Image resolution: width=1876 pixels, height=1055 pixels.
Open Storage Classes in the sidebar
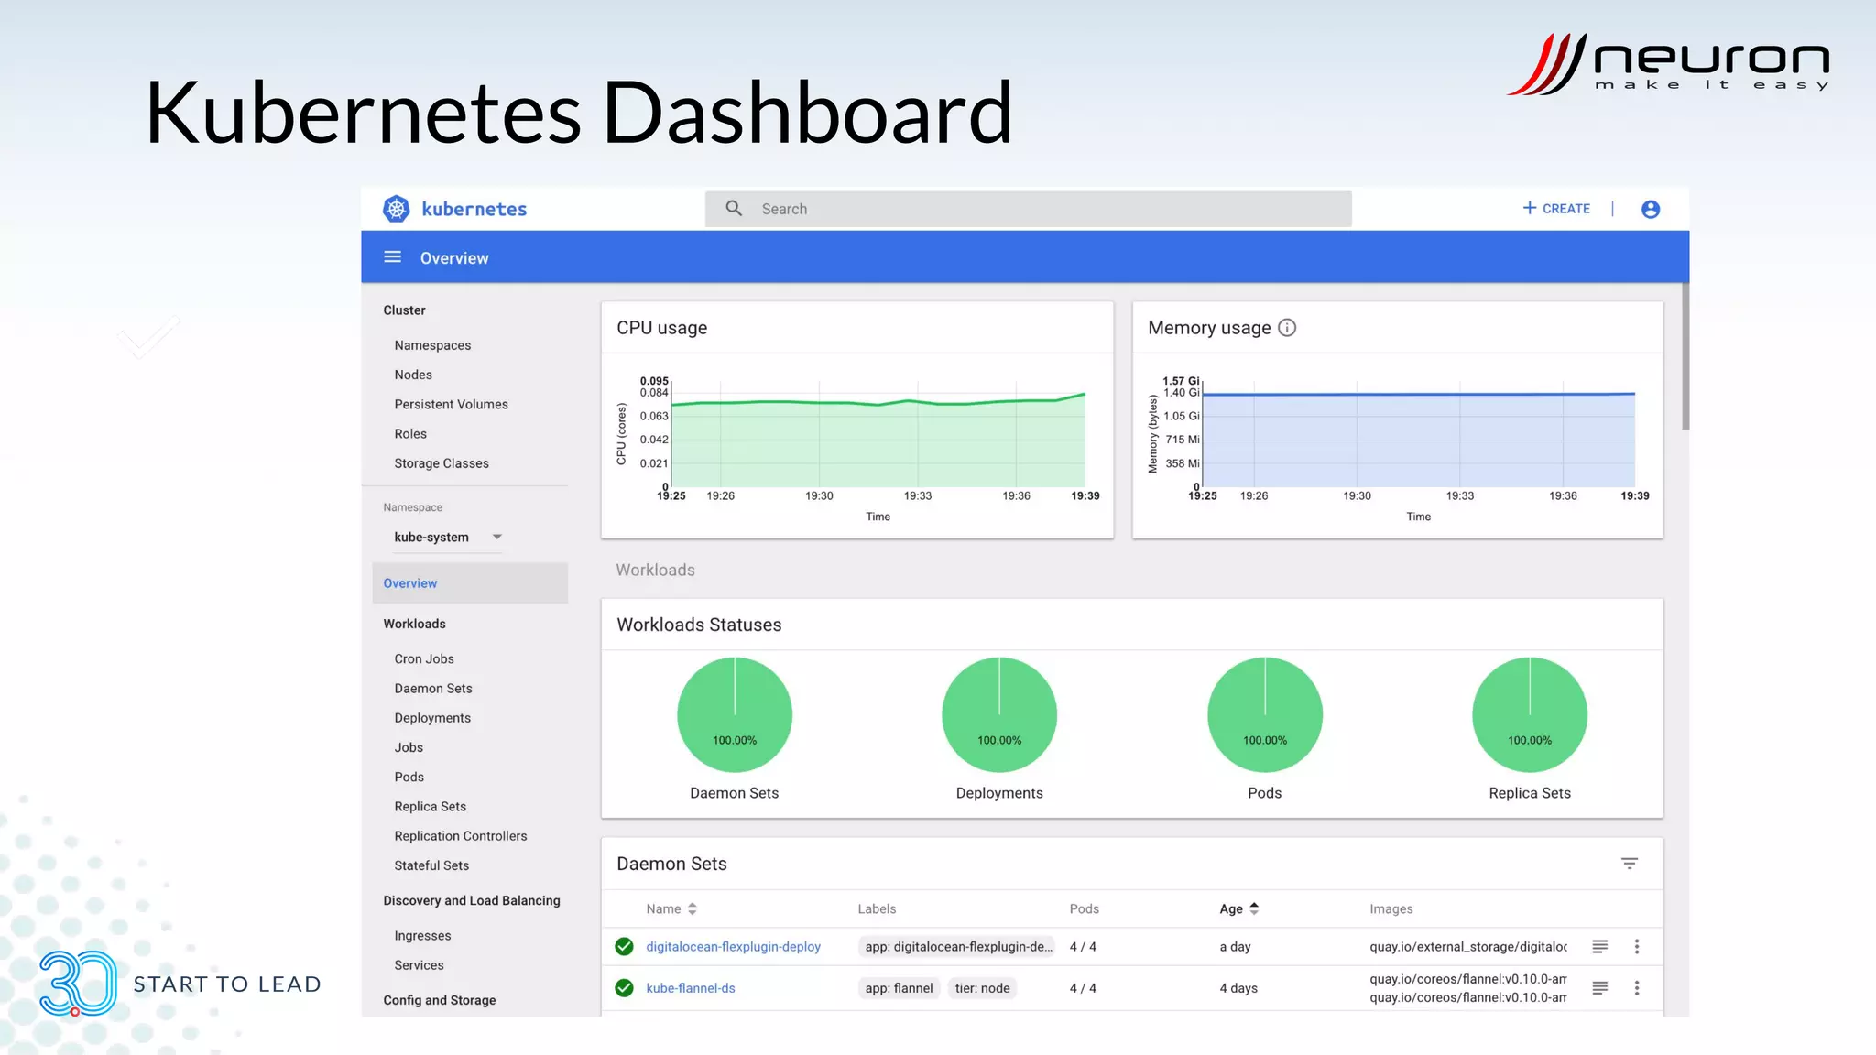pos(442,463)
